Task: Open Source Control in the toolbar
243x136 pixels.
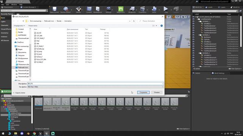Action: point(65,9)
